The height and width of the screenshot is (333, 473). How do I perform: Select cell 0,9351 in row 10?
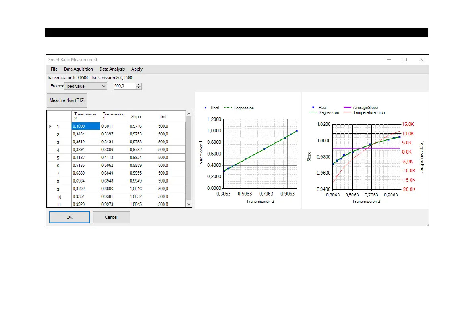tap(86, 196)
